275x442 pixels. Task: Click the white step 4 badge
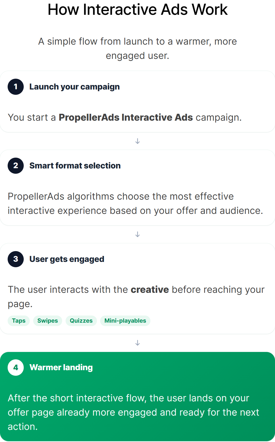pyautogui.click(x=16, y=368)
